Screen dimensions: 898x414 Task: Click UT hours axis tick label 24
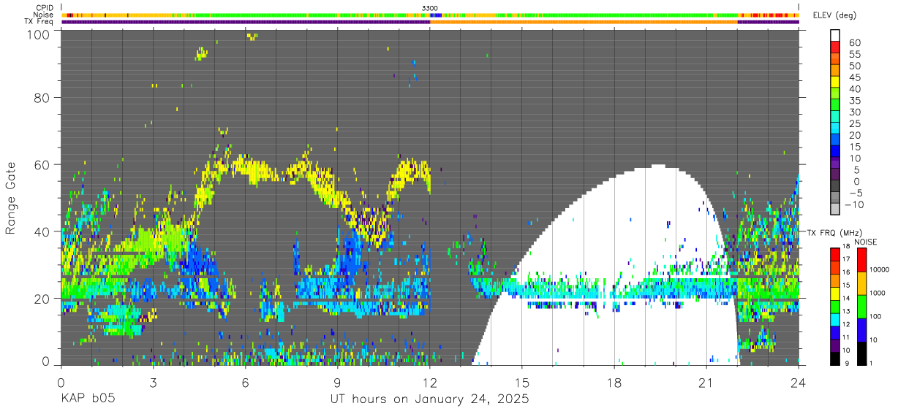799,383
